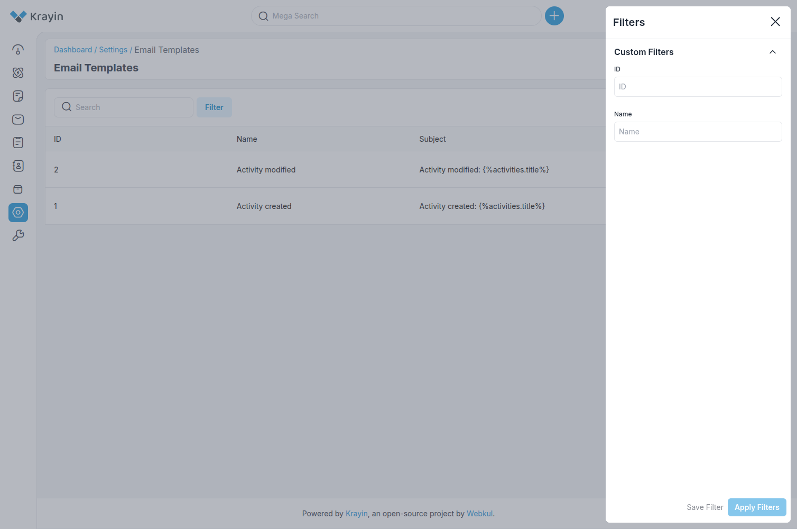Click the 'Activity created' name cell
This screenshot has height=529, width=797.
pos(264,206)
